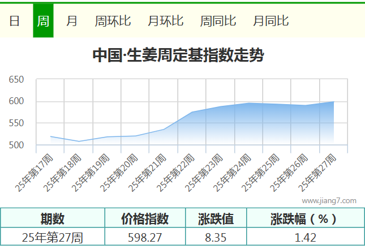Click the 650 y-axis label

click(16, 80)
